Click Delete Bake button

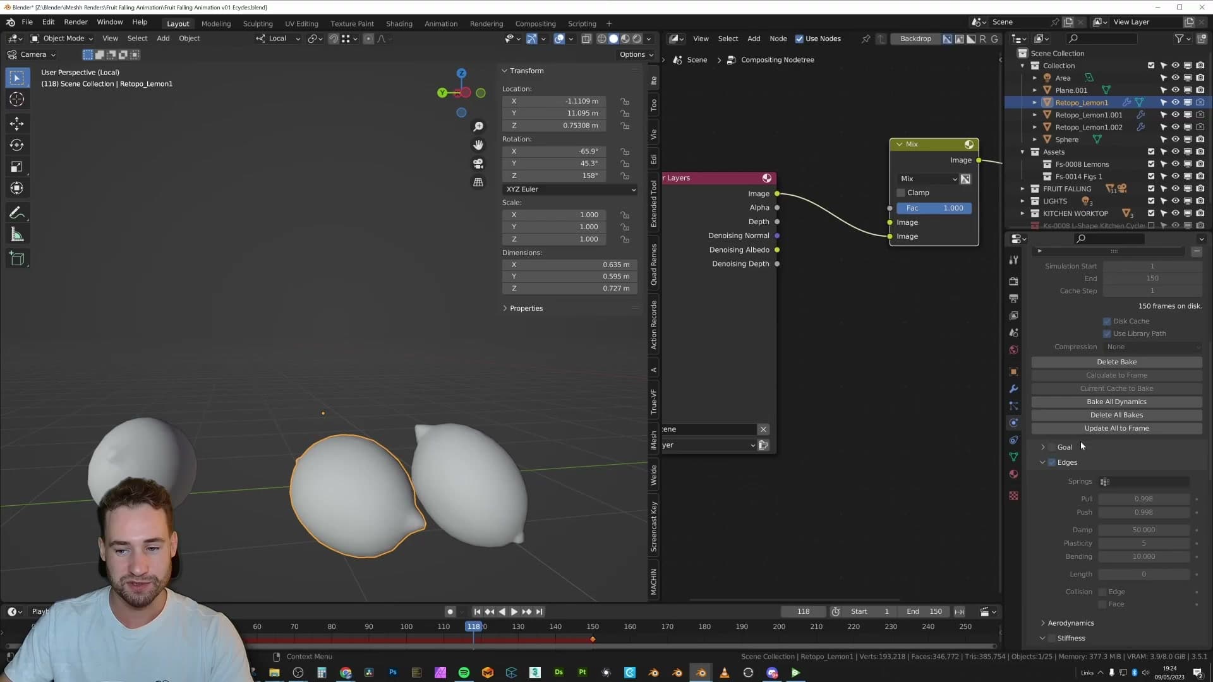click(x=1116, y=362)
